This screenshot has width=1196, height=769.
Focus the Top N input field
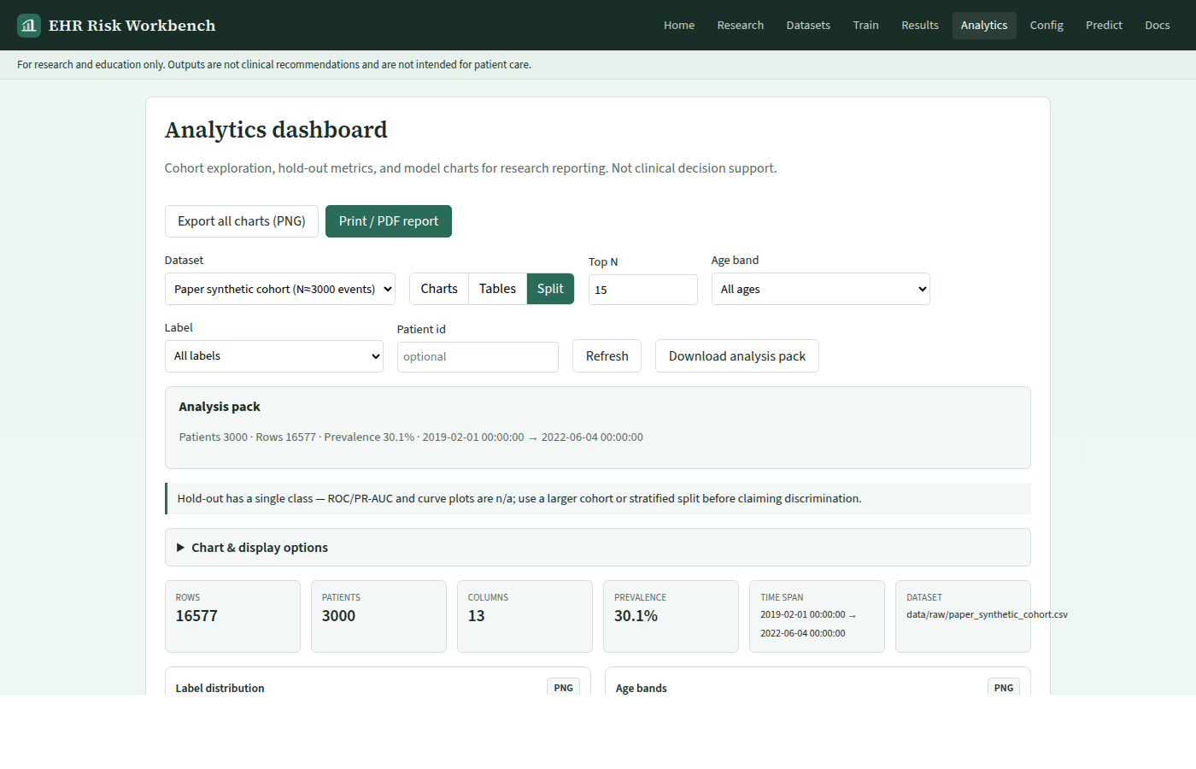tap(643, 290)
